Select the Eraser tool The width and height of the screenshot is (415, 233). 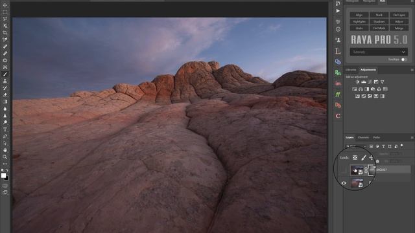5,95
